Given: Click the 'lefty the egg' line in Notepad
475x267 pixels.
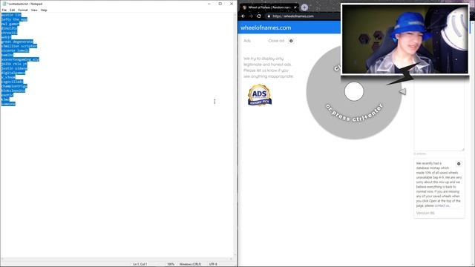Looking at the screenshot, I should pyautogui.click(x=14, y=19).
